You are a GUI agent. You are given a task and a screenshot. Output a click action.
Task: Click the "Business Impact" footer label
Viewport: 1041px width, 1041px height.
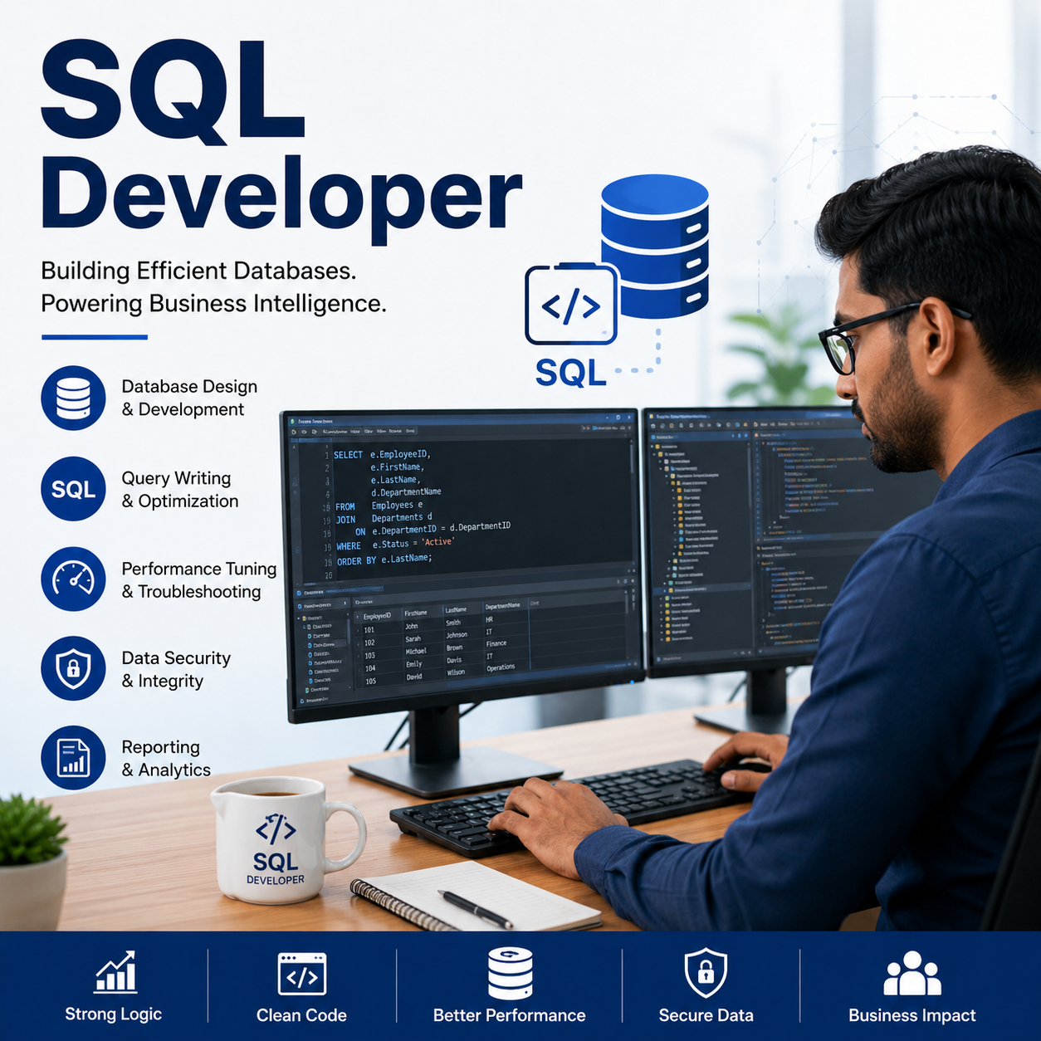(x=911, y=1015)
